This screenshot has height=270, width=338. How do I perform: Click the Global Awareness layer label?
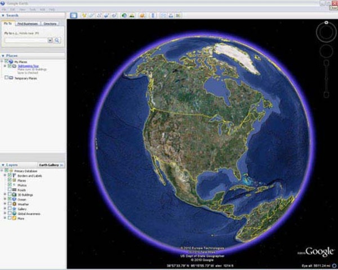click(29, 214)
